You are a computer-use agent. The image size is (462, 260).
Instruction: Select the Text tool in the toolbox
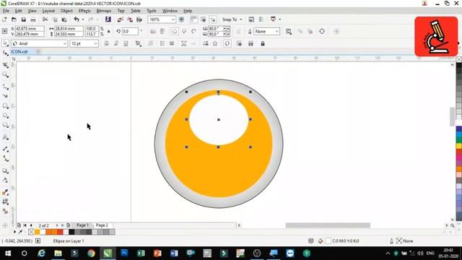pyautogui.click(x=5, y=137)
